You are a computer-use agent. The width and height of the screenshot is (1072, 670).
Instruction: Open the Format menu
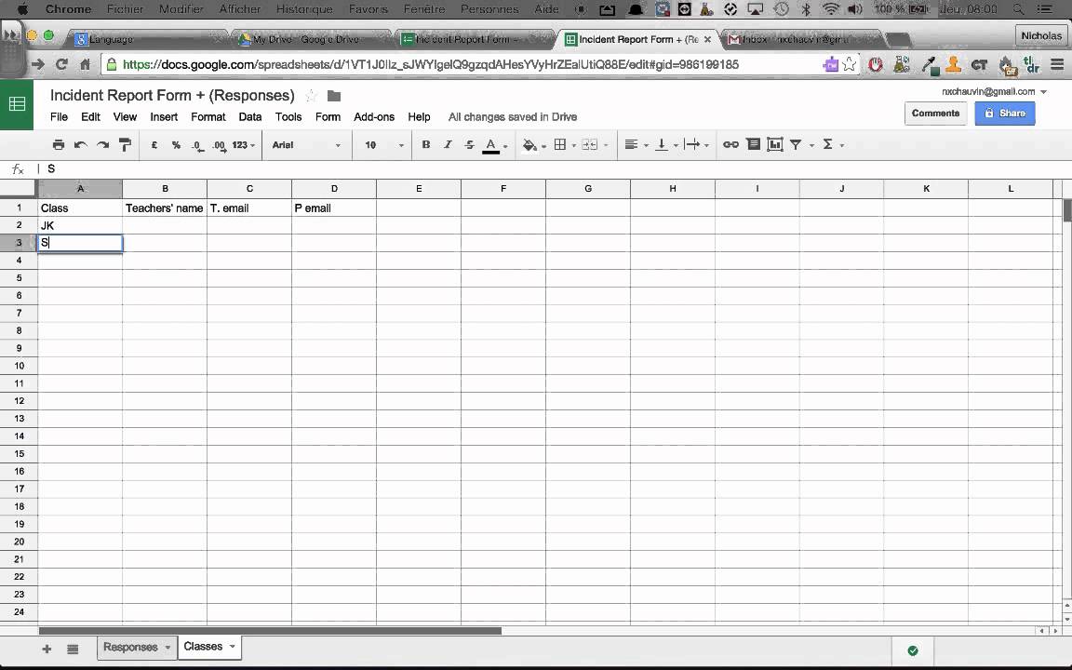pyautogui.click(x=208, y=117)
